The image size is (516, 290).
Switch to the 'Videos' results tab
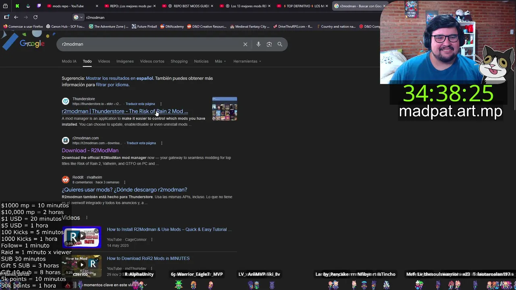click(x=104, y=61)
